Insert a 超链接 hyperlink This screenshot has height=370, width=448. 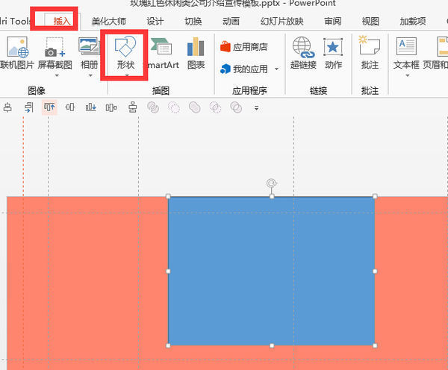pos(303,53)
